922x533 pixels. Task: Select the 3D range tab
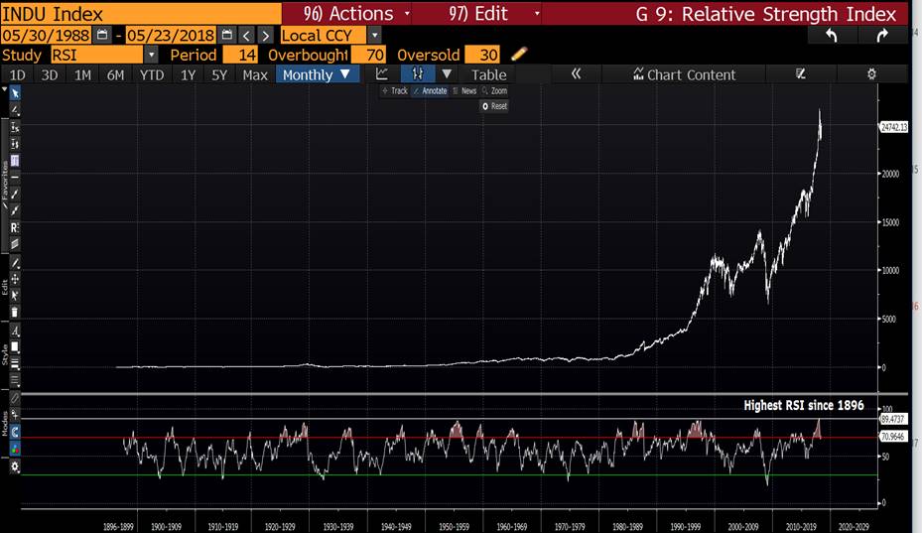tap(50, 74)
